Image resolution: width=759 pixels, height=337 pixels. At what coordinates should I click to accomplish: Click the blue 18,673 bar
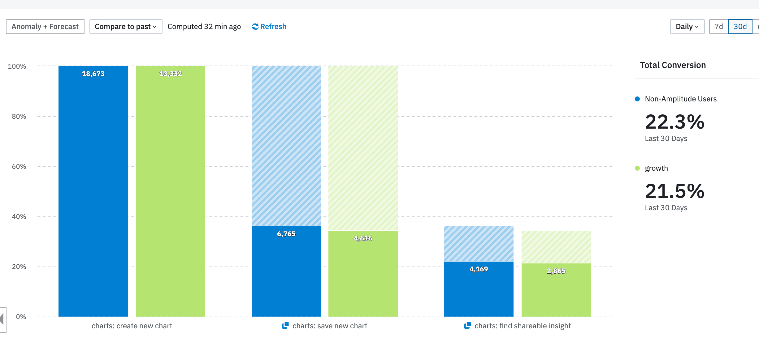(93, 192)
